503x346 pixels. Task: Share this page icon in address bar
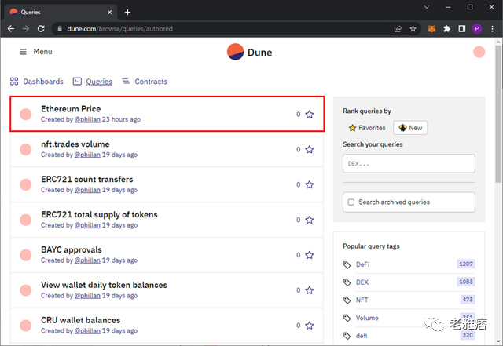click(x=398, y=29)
